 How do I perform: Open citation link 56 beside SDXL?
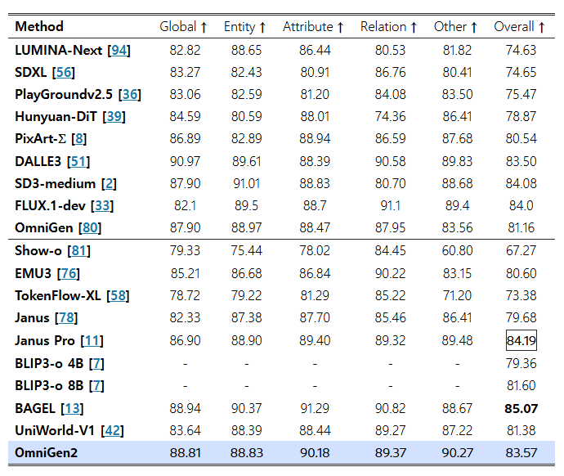pyautogui.click(x=64, y=72)
